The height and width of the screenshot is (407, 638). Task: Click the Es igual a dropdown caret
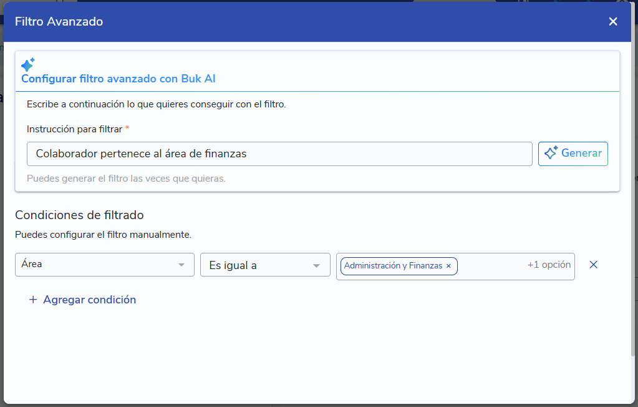coord(316,266)
